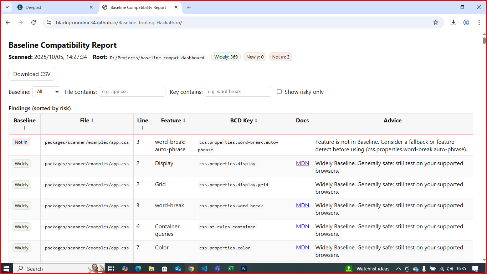Show hidden system tray icons
The height and width of the screenshot is (274, 487).
pos(398,269)
